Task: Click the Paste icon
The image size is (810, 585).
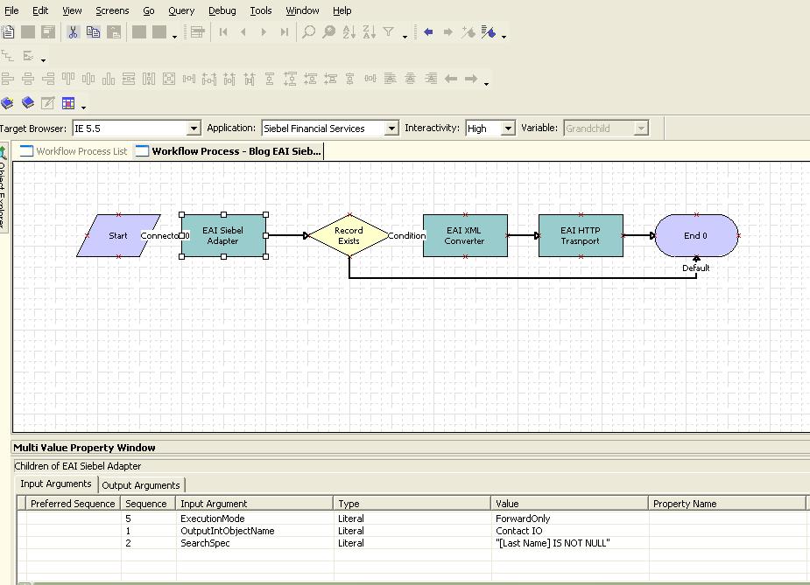Action: click(x=114, y=31)
